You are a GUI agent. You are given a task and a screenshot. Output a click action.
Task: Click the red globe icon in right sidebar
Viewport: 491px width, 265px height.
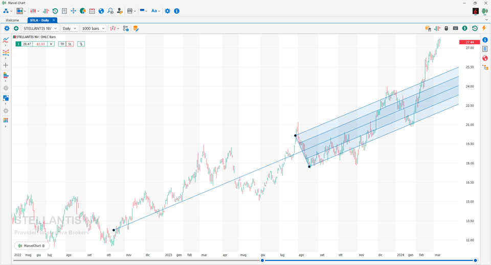coord(485,58)
